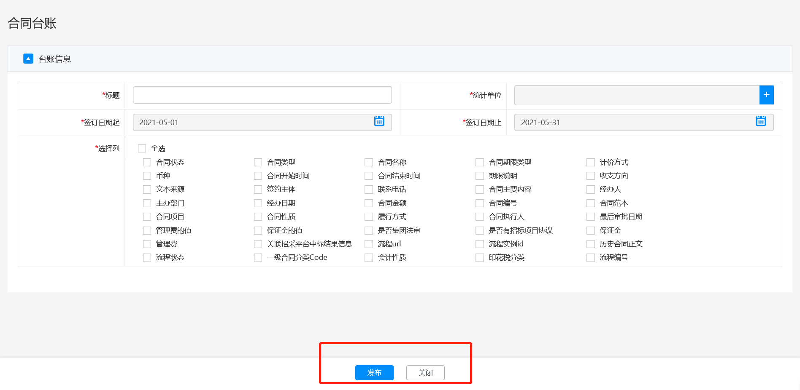Select the 签约主体 checkbox
Viewport: 800px width, 390px height.
click(258, 190)
